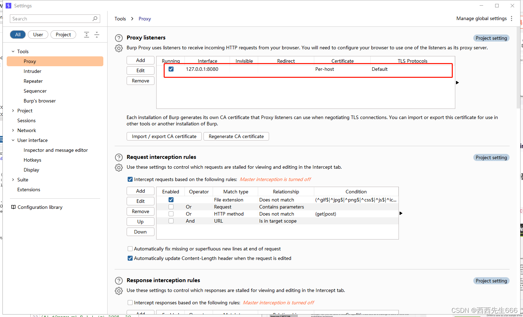Open Extensions settings
523x317 pixels.
click(29, 189)
